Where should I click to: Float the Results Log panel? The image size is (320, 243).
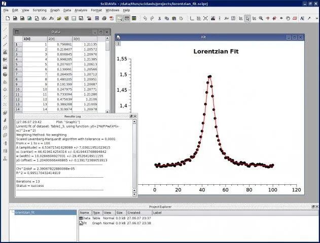131,116
